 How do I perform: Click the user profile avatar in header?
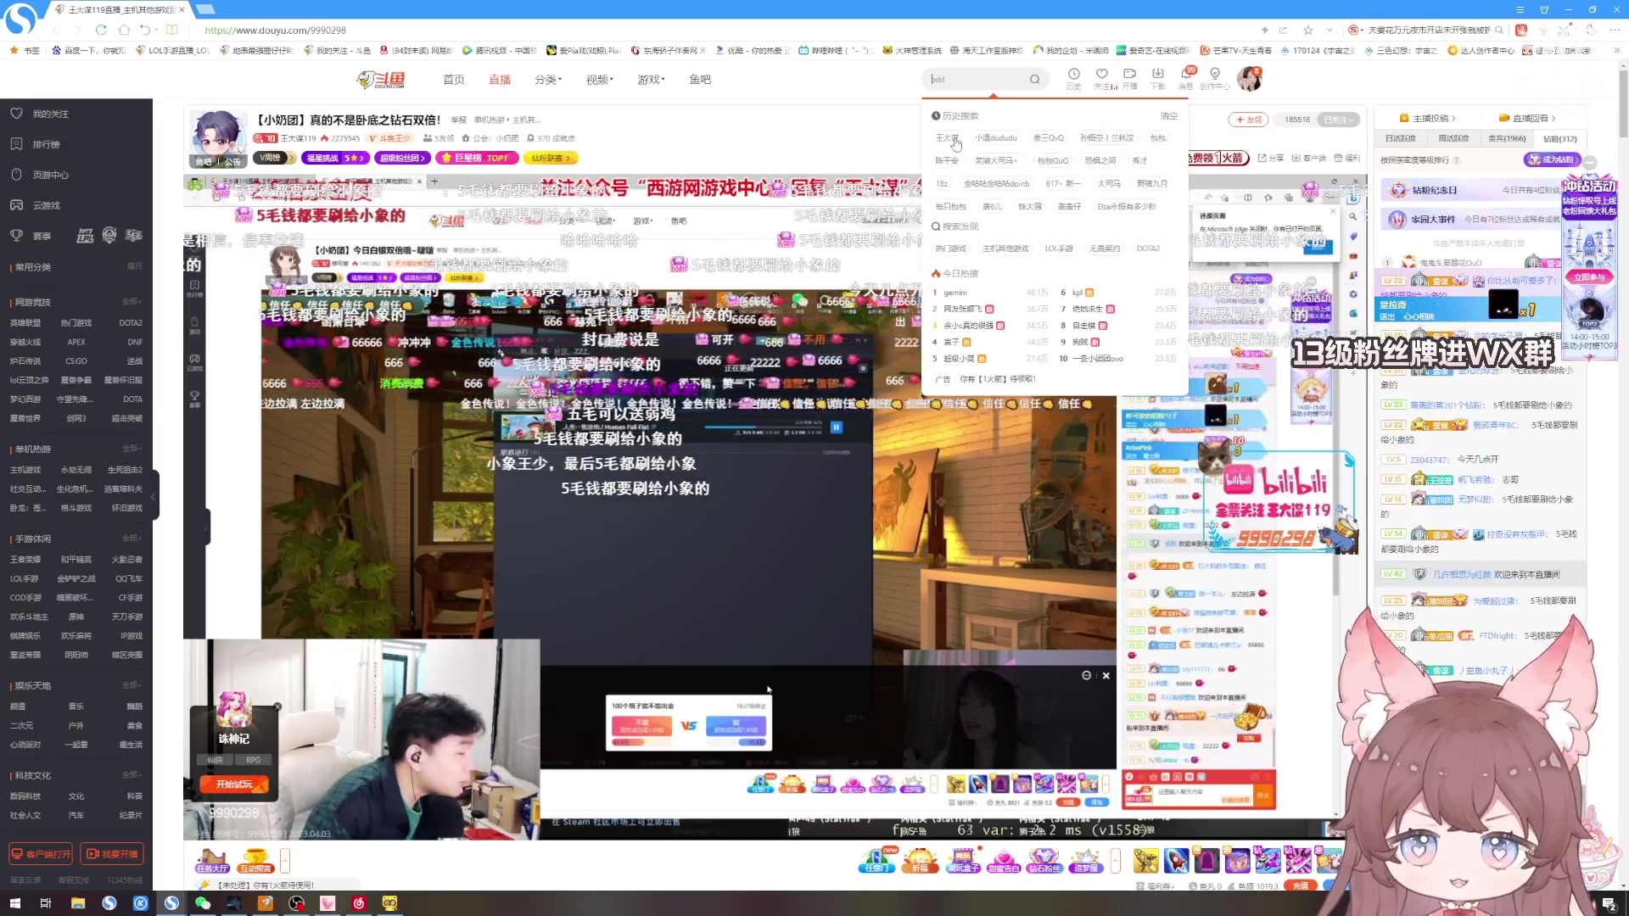(1249, 79)
